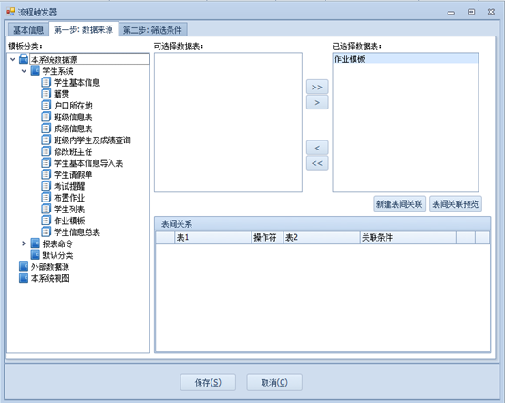Save the trigger with 保存(S)
The width and height of the screenshot is (505, 403).
[x=208, y=382]
